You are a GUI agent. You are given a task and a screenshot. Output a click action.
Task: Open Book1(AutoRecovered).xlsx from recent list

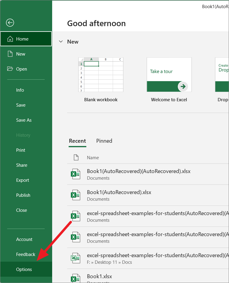(148, 195)
